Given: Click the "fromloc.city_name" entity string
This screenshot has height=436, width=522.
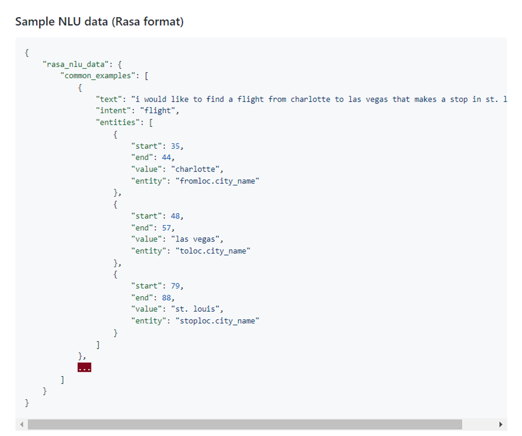Looking at the screenshot, I should point(217,181).
